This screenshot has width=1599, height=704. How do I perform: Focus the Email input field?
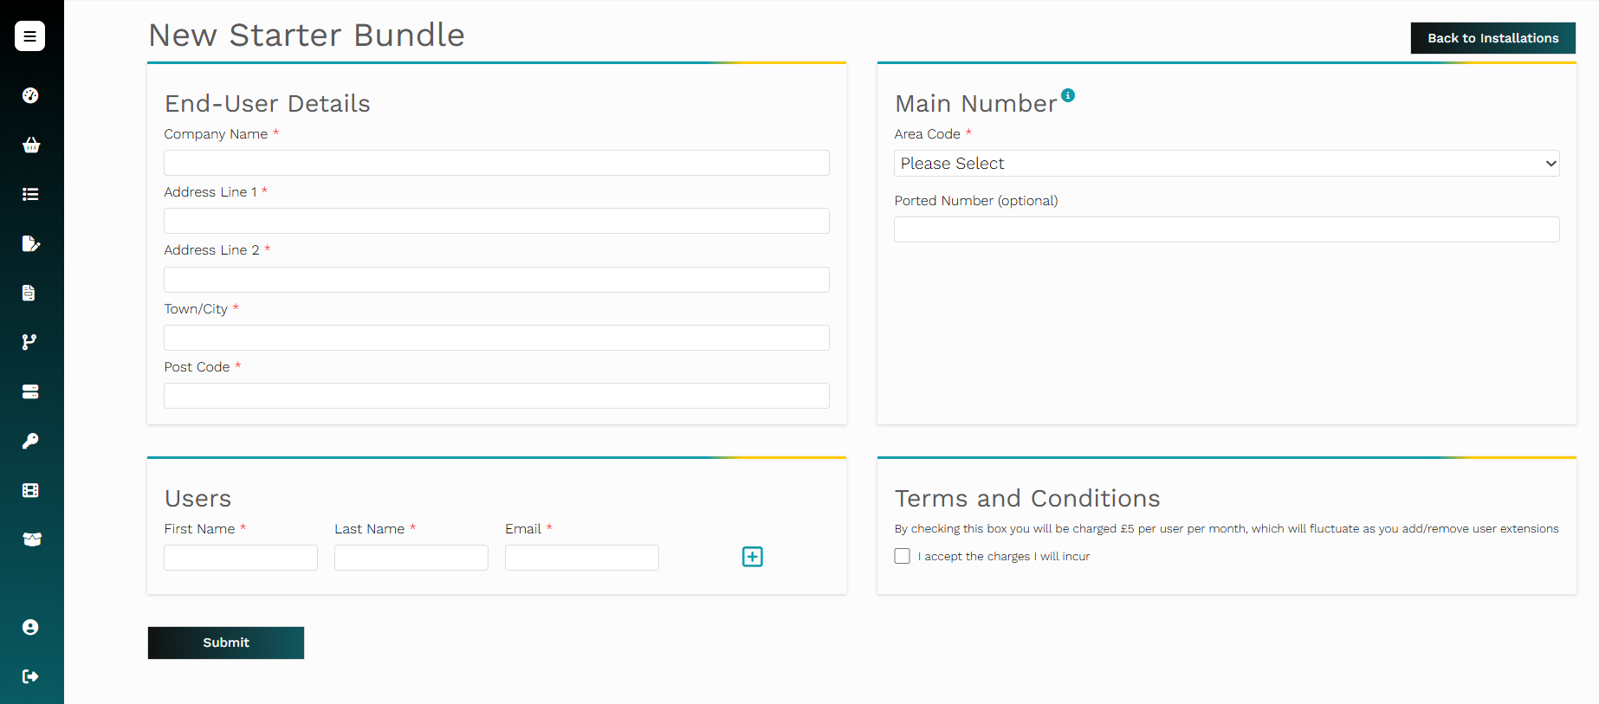click(582, 558)
